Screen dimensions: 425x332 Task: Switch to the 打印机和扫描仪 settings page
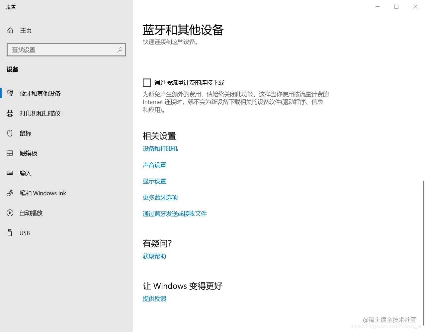click(x=40, y=113)
